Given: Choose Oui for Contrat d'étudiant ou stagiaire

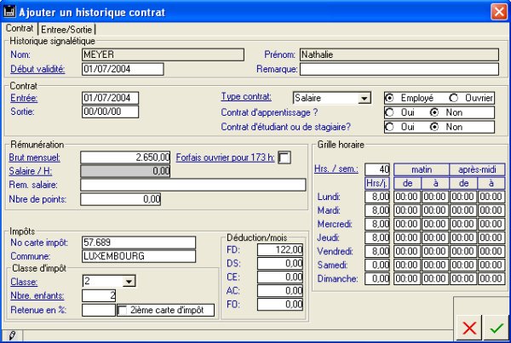Looking at the screenshot, I should [389, 127].
